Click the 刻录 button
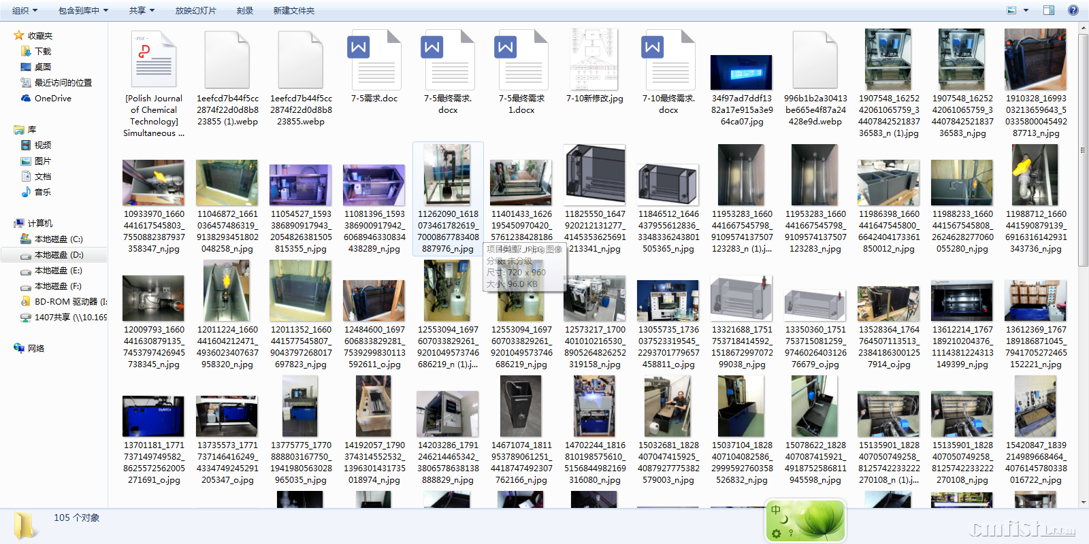The width and height of the screenshot is (1089, 544). [x=245, y=11]
